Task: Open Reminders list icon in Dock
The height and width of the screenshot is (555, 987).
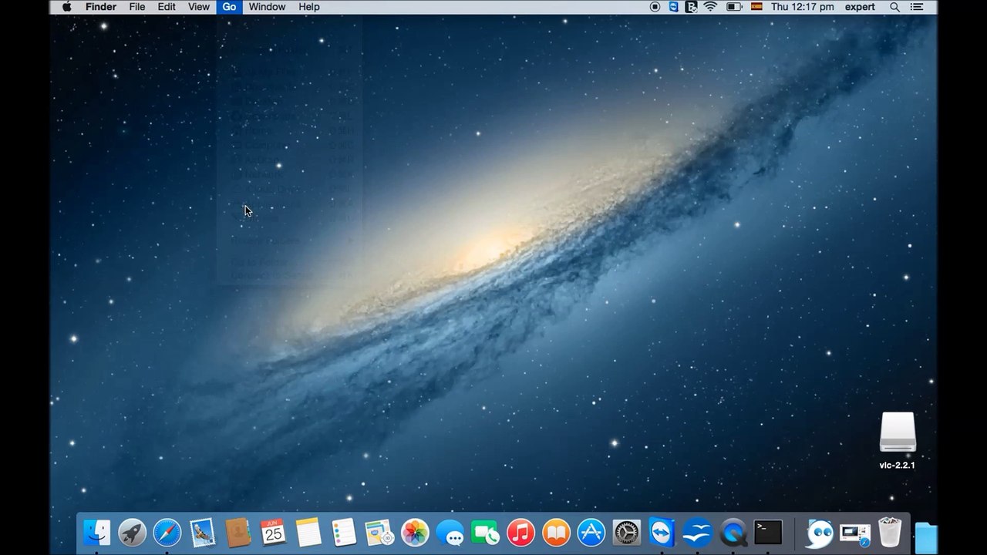Action: pyautogui.click(x=344, y=533)
